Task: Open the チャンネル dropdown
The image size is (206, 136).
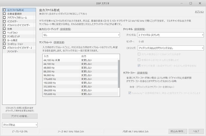Action: [171, 35]
